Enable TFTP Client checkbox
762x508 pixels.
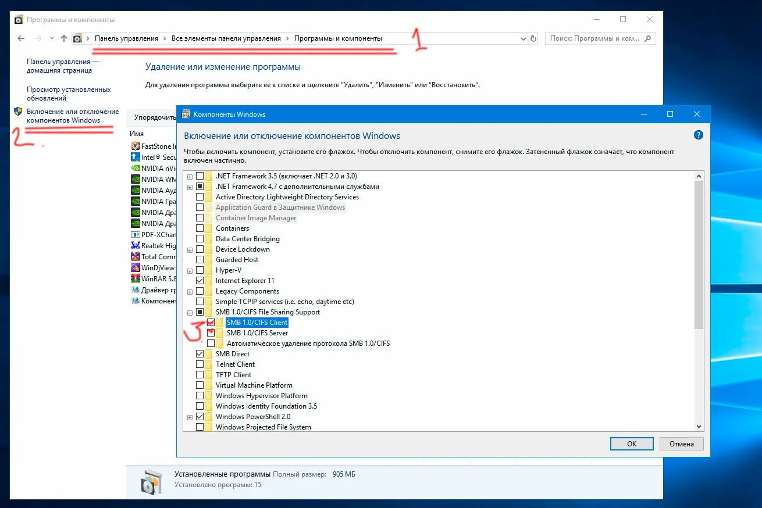tap(200, 375)
